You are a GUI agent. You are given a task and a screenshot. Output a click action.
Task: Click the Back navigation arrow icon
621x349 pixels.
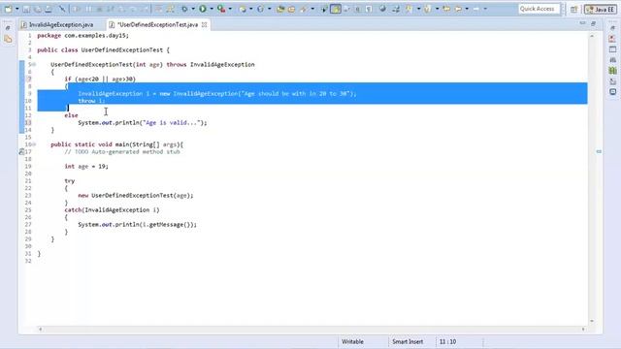(x=458, y=9)
